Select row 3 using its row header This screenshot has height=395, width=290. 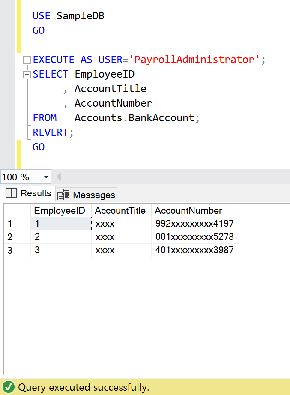(17, 250)
